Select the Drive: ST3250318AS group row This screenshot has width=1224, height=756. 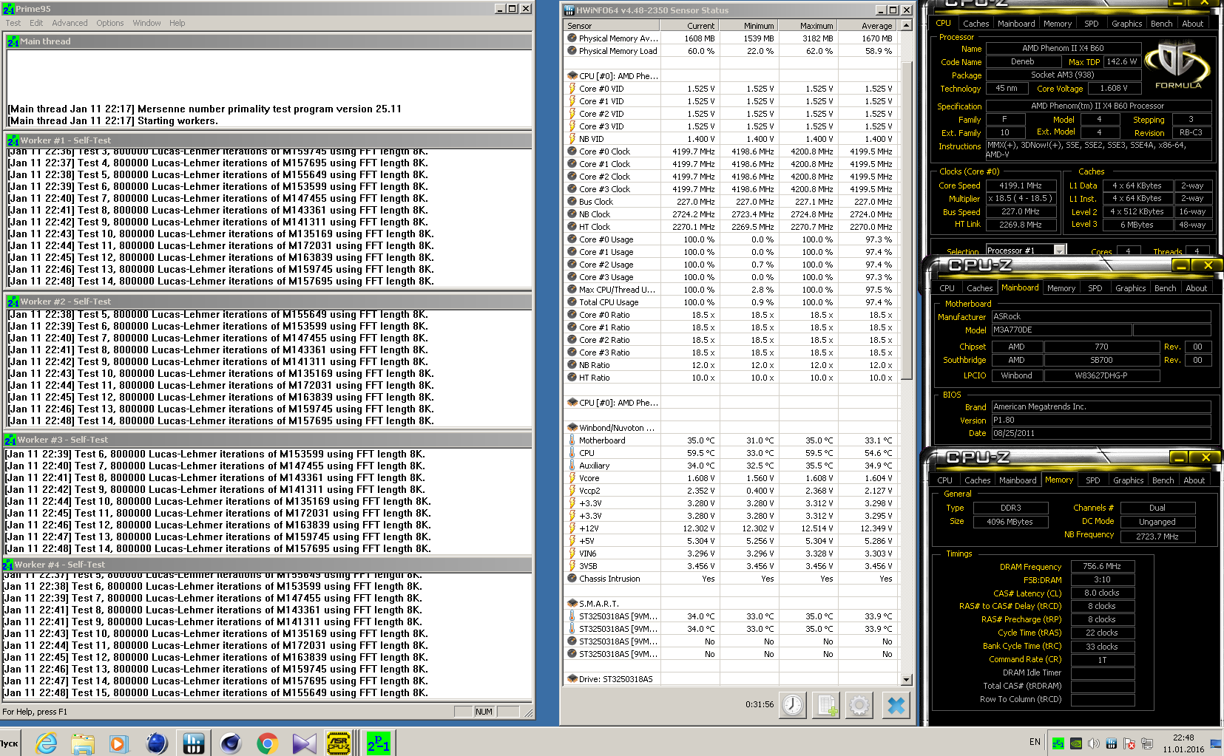tap(731, 679)
